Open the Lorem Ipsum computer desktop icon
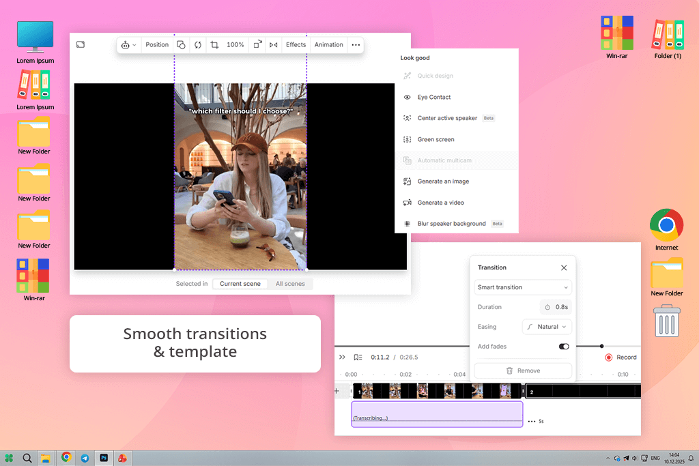 [x=35, y=42]
